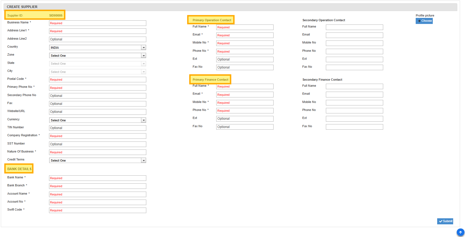Image resolution: width=465 pixels, height=237 pixels.
Task: Open the Currency dropdown
Action: pos(98,120)
